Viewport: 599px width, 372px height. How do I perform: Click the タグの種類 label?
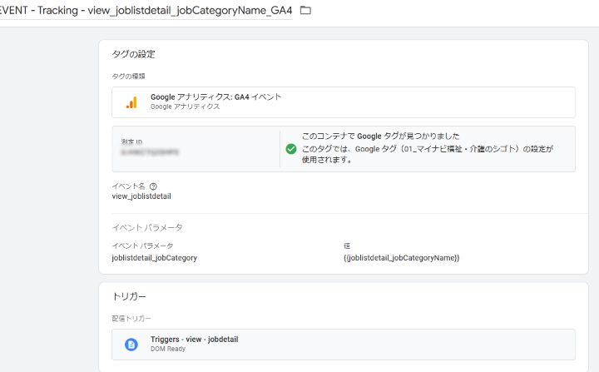point(128,76)
